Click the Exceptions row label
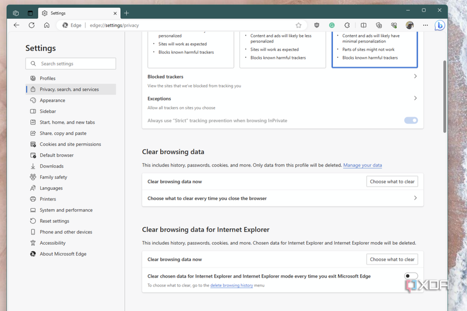Screen dimensions: 467x311 pos(159,98)
